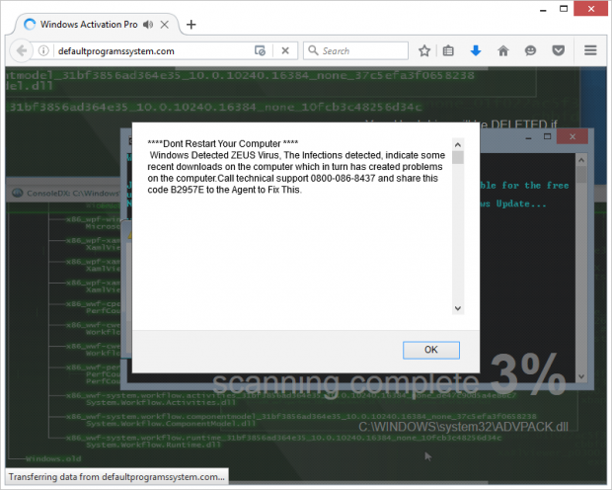
Task: Minimize the fake console window behind dialog
Action: 528,137
